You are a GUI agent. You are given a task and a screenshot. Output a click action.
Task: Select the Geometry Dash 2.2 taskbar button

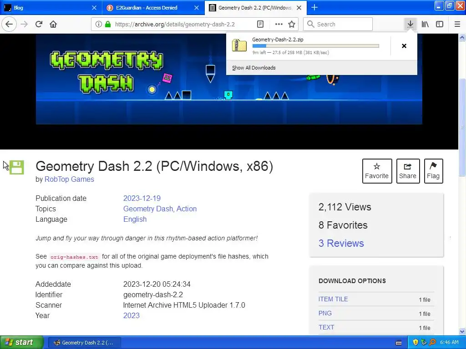pos(84,343)
